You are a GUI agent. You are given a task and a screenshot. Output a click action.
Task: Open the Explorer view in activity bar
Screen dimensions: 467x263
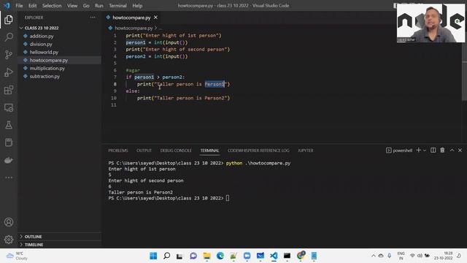(9, 20)
